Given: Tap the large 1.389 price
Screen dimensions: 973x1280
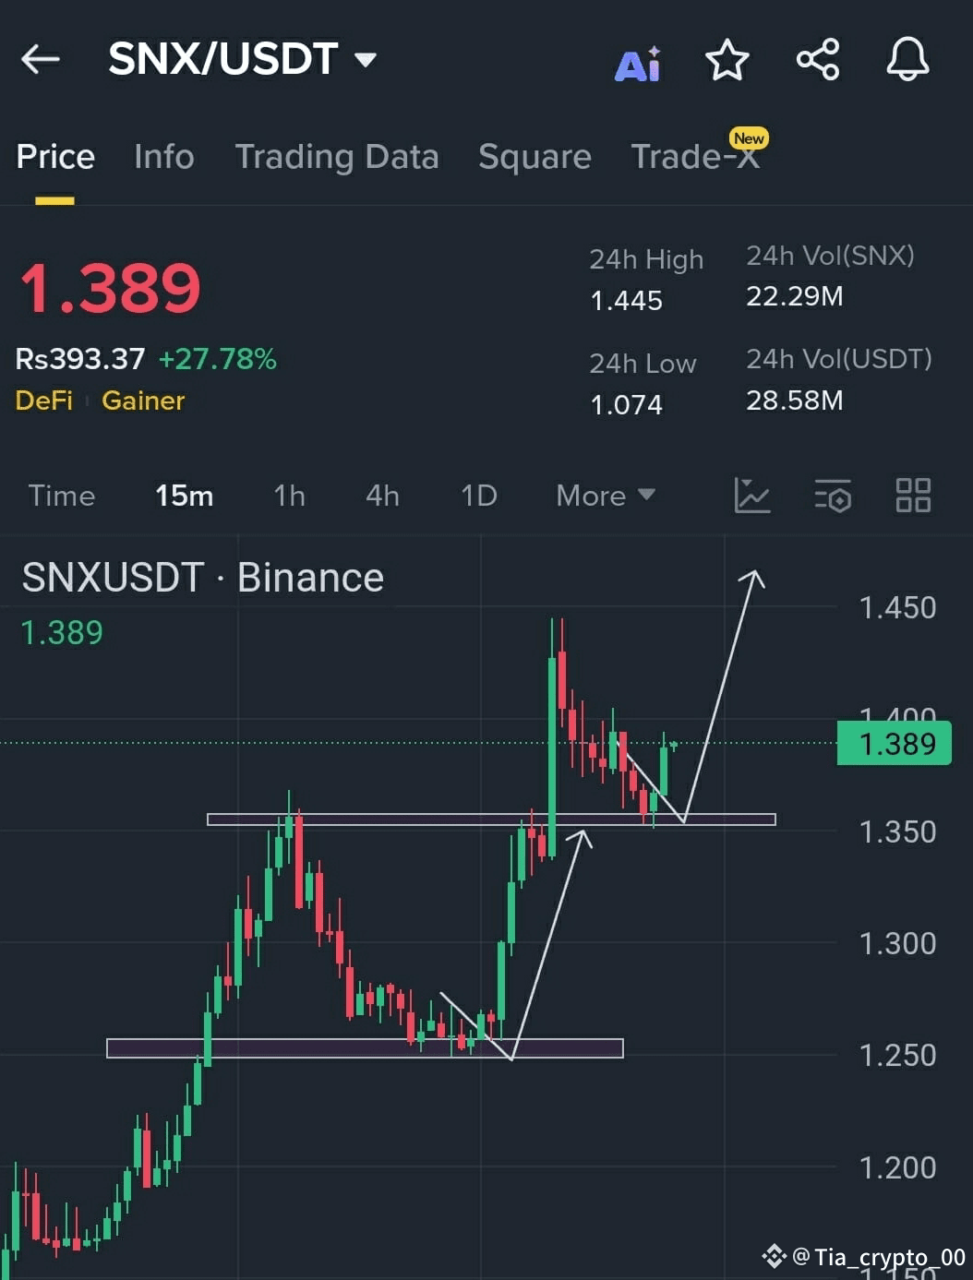Looking at the screenshot, I should (x=110, y=288).
